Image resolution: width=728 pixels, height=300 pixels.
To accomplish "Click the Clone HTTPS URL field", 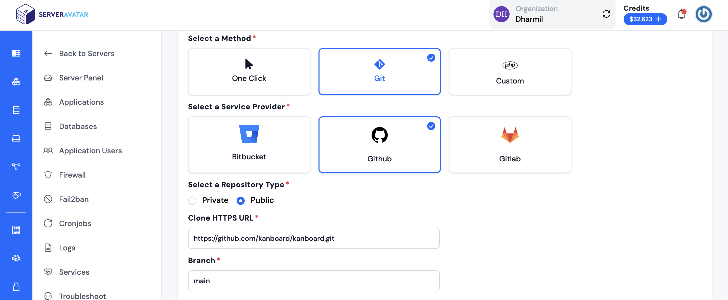I will coord(314,238).
